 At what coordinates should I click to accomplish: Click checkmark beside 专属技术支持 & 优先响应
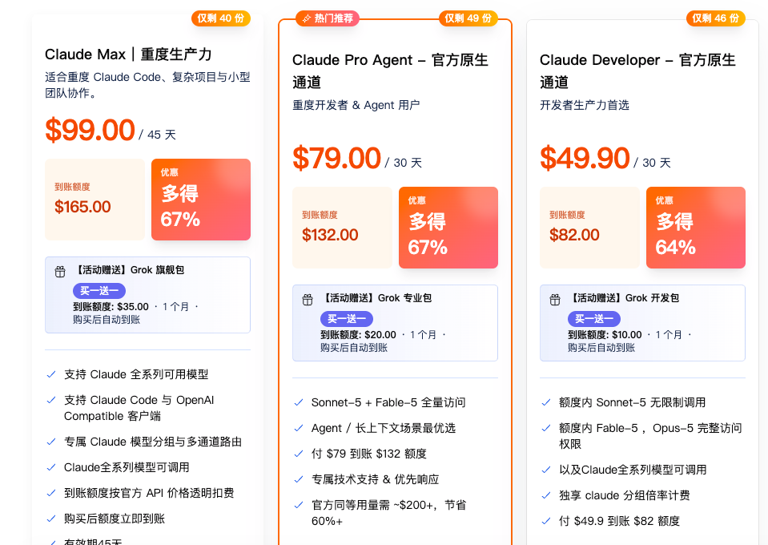pos(298,479)
